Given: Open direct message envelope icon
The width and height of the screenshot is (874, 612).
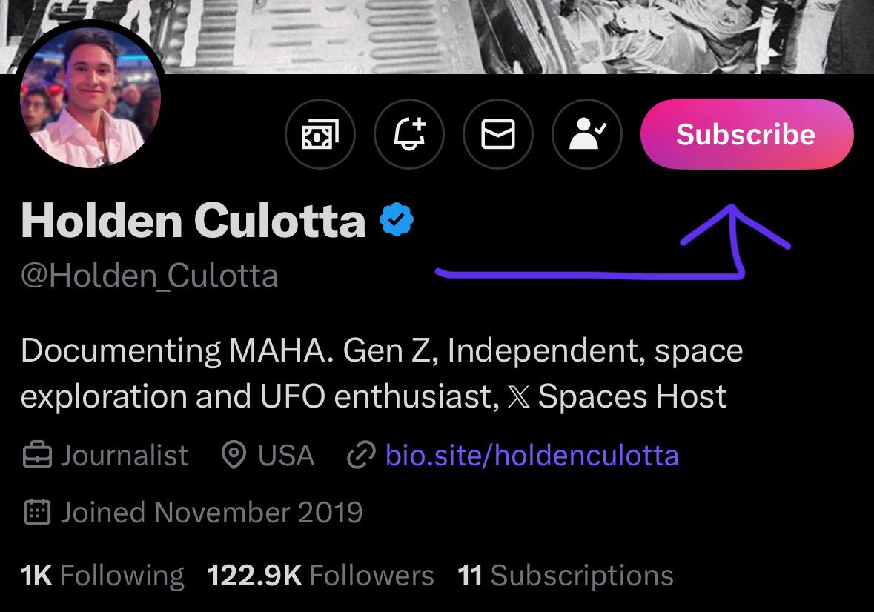Looking at the screenshot, I should (x=498, y=135).
